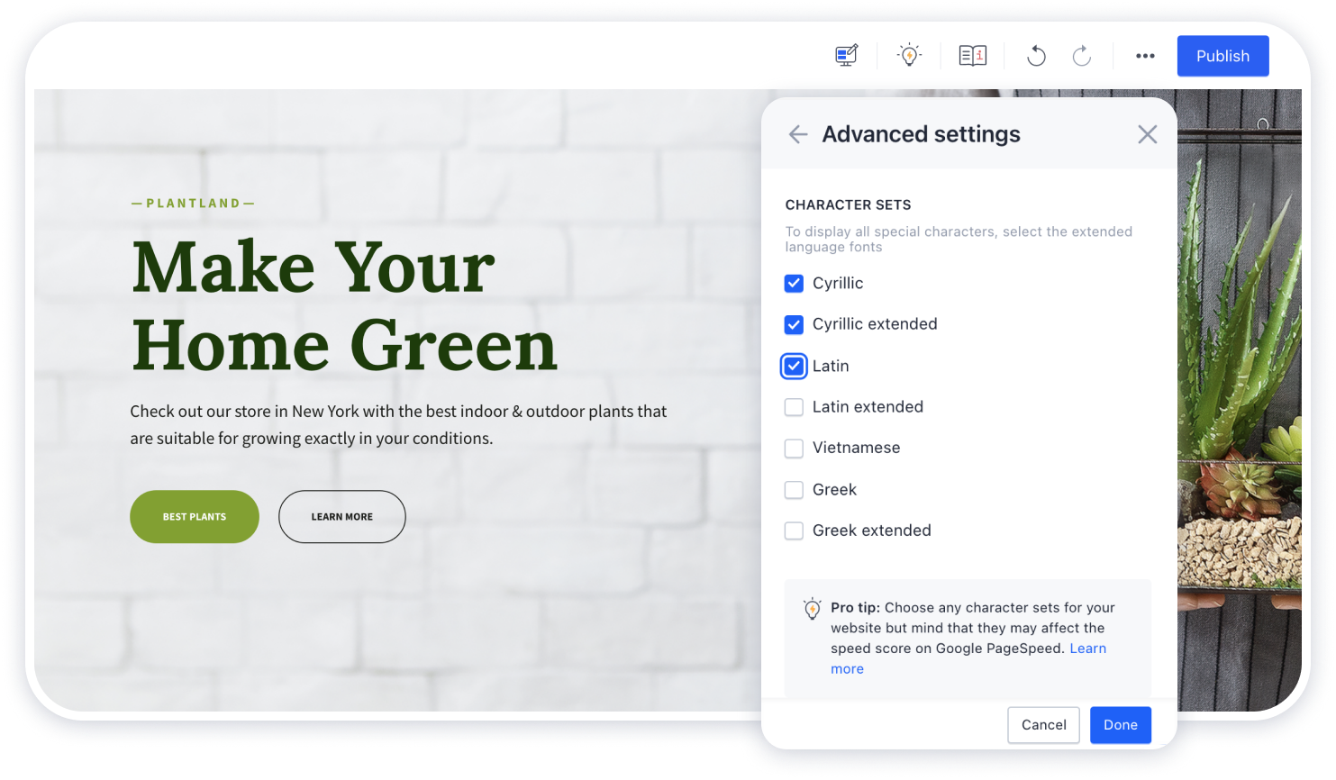The height and width of the screenshot is (780, 1336).
Task: Confirm settings with the Done button
Action: click(1120, 725)
